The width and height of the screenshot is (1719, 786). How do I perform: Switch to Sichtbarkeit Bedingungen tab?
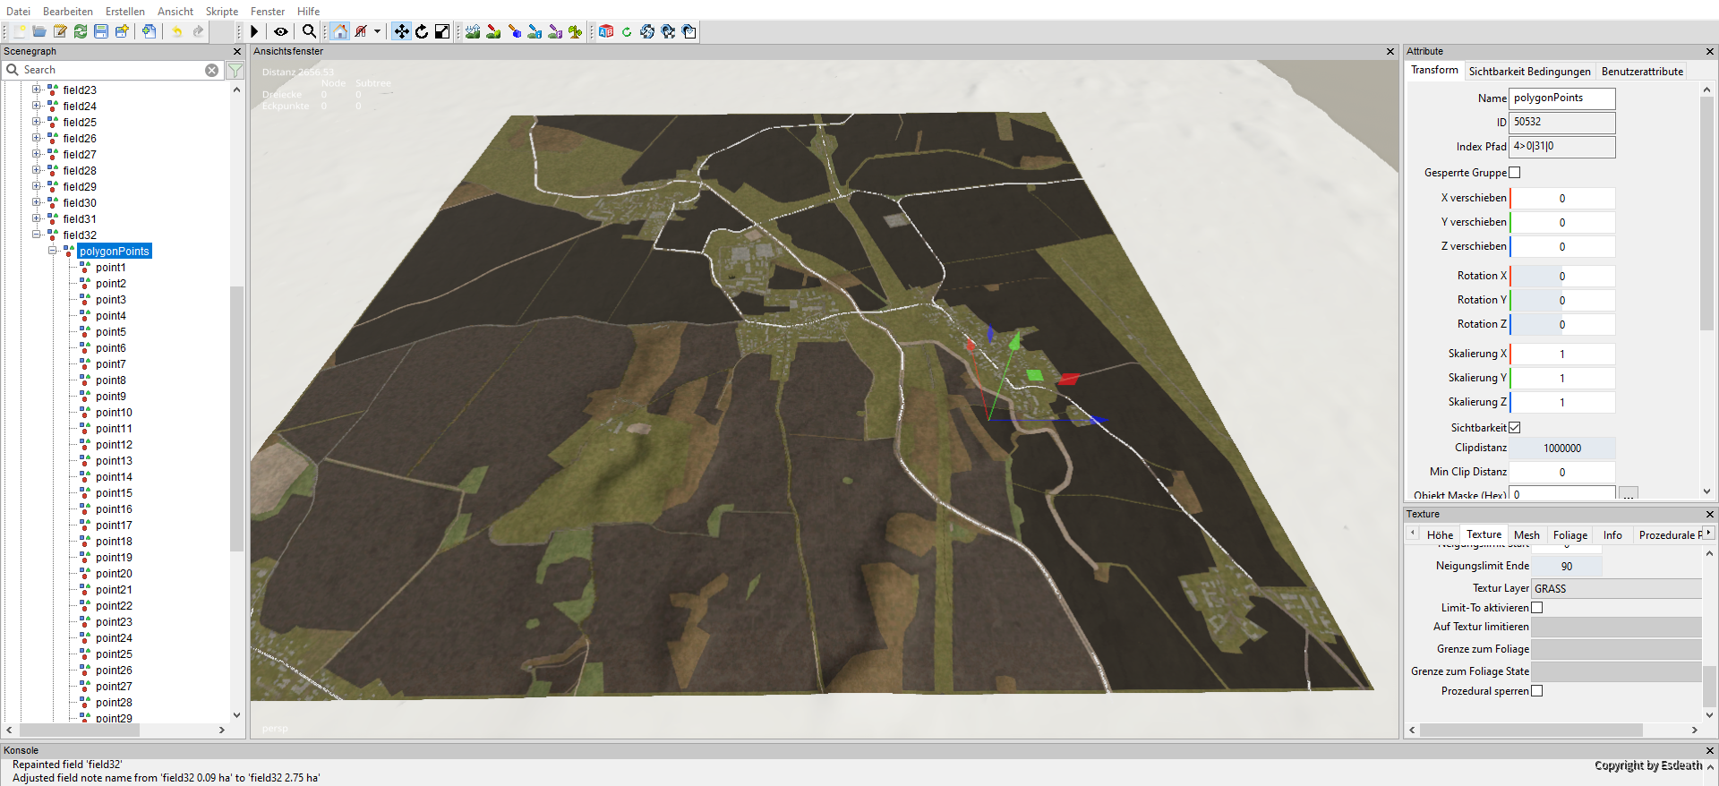pos(1529,72)
